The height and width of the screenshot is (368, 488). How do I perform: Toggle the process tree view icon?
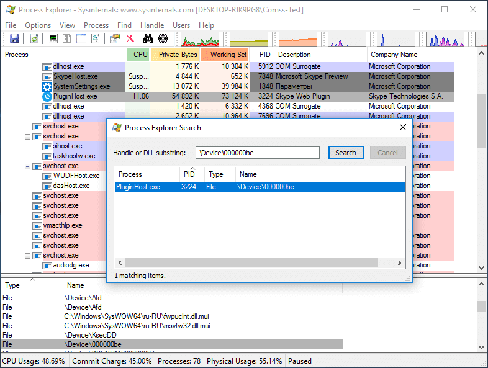pos(67,38)
